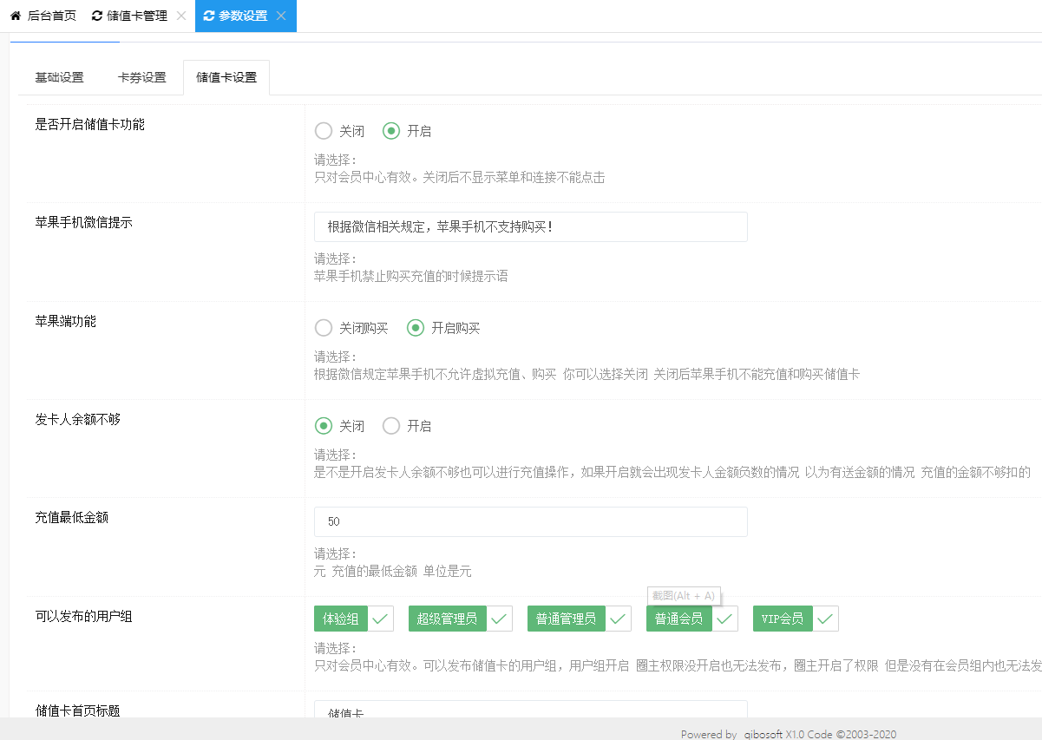
Task: Click refresh icon on 储值卡管理 tab
Action: [x=96, y=16]
